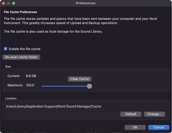172x133 pixels.
Task: Click the Maximum cache size slider handle
Action: click(x=89, y=86)
